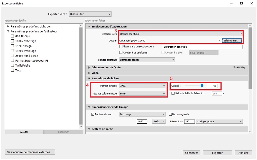Enable 'Limiter la taille de fichier à' checkbox
The height and width of the screenshot is (160, 257).
tap(173, 93)
